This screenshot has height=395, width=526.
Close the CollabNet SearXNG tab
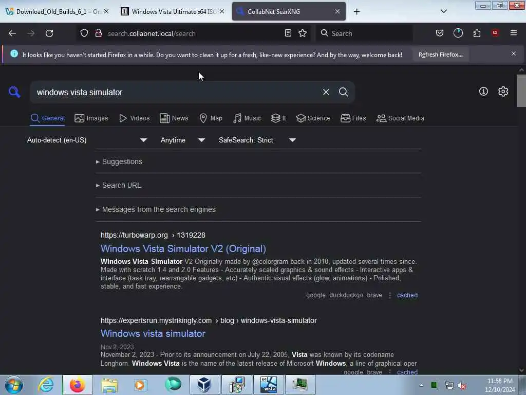337,11
